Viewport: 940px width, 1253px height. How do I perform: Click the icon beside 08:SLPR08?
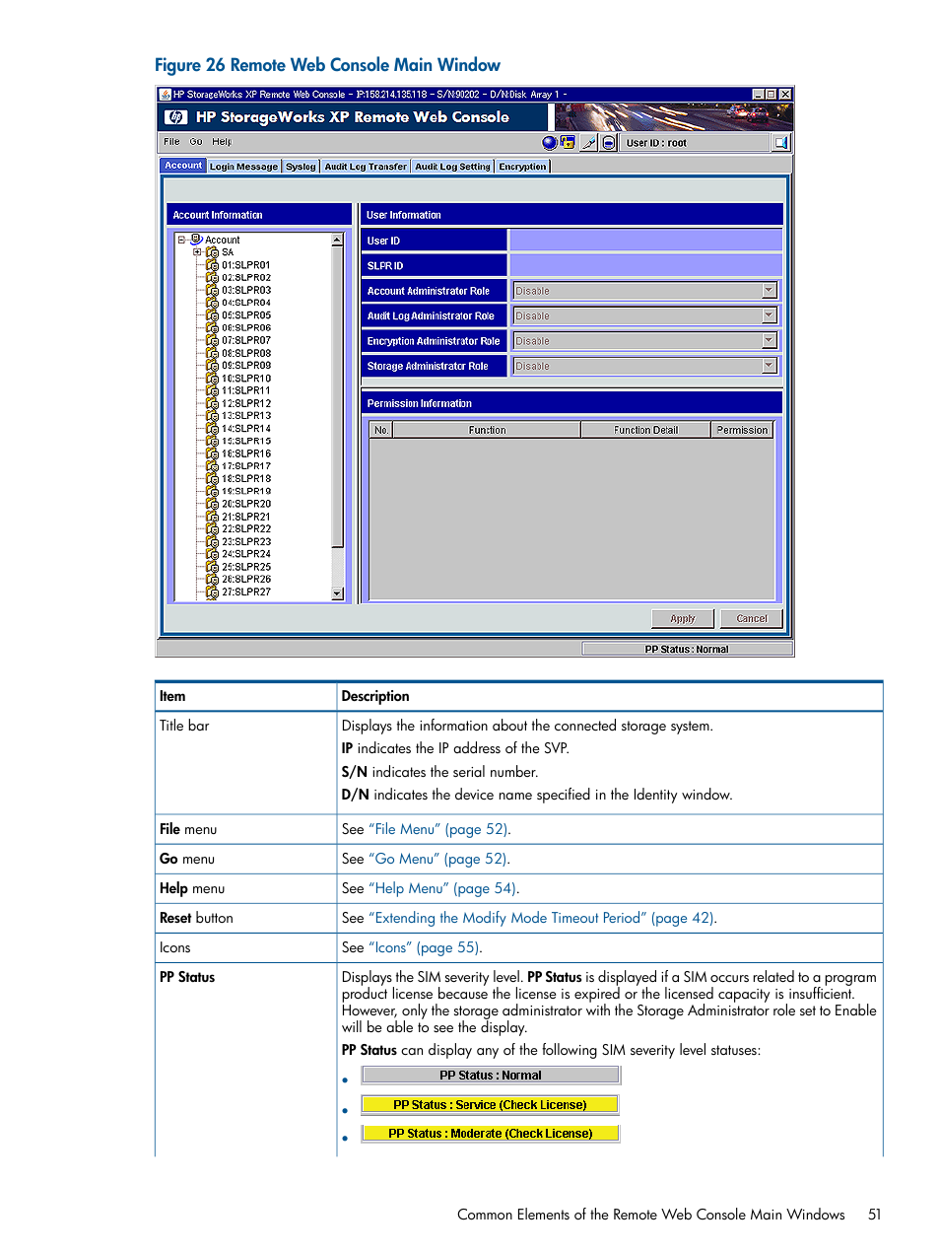[212, 353]
